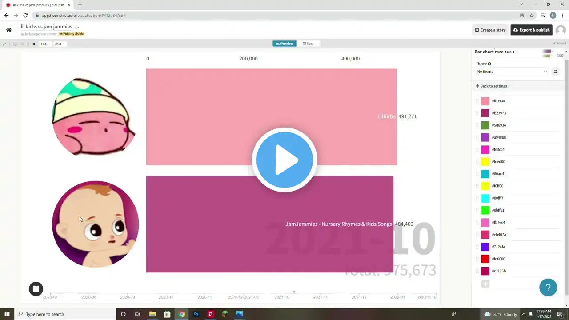569x320 pixels.
Task: Open the #5d893e color swatch
Action: [485, 125]
